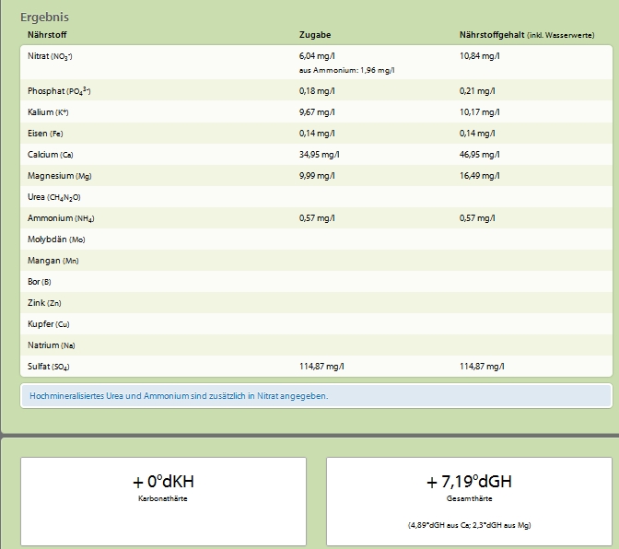Click the + 0°dKH hardness value
The width and height of the screenshot is (619, 549).
[x=163, y=482]
